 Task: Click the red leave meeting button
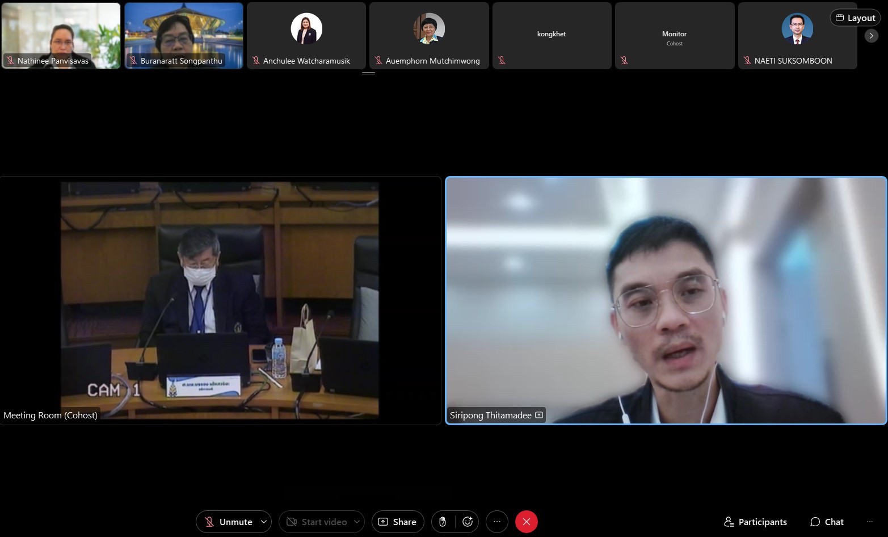(527, 522)
